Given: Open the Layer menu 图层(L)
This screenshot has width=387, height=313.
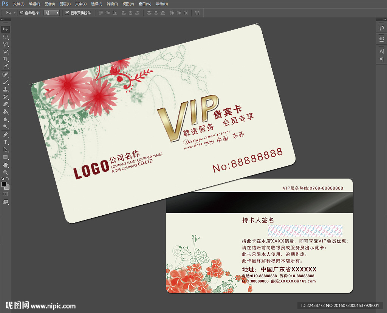Looking at the screenshot, I should [x=65, y=4].
